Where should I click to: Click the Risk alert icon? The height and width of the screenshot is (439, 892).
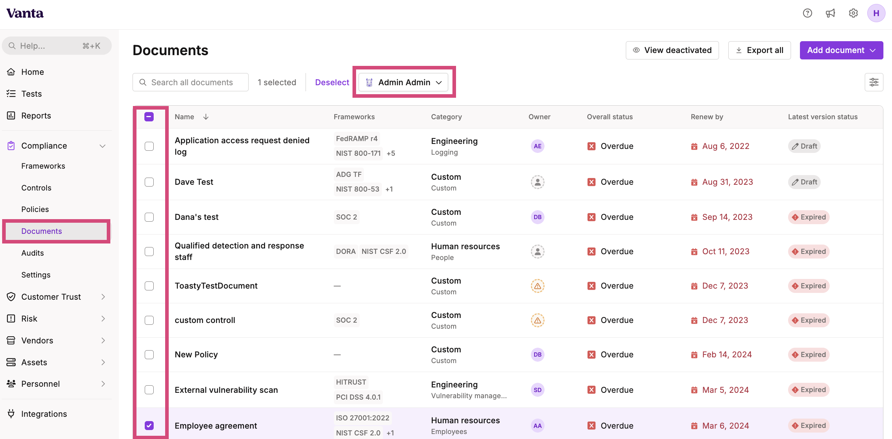tap(11, 319)
